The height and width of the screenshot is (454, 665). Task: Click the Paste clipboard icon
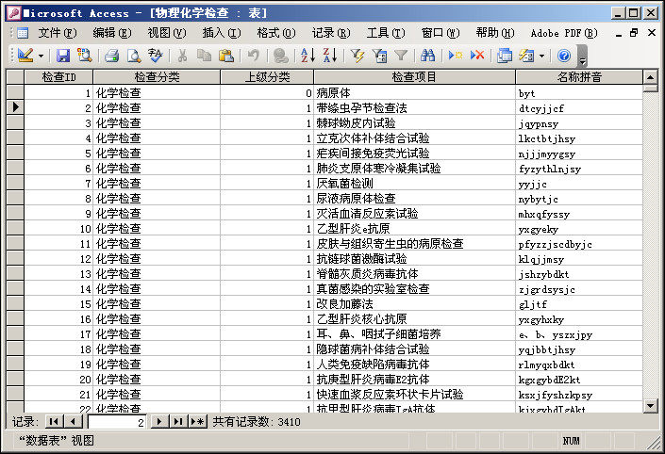click(x=226, y=56)
